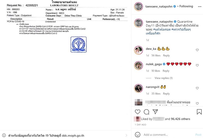Open the three-dot more options menu
This screenshot has height=139, width=203.
[x=200, y=7]
